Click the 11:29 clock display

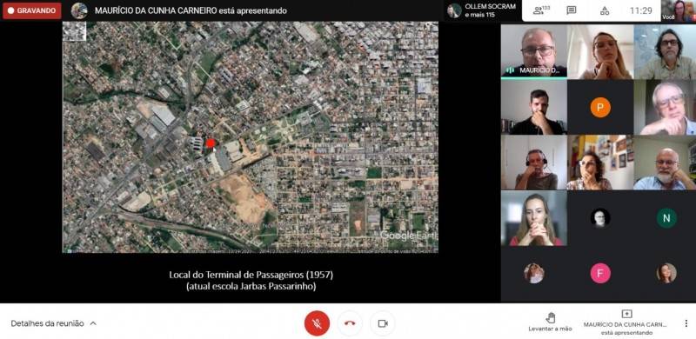click(x=641, y=10)
